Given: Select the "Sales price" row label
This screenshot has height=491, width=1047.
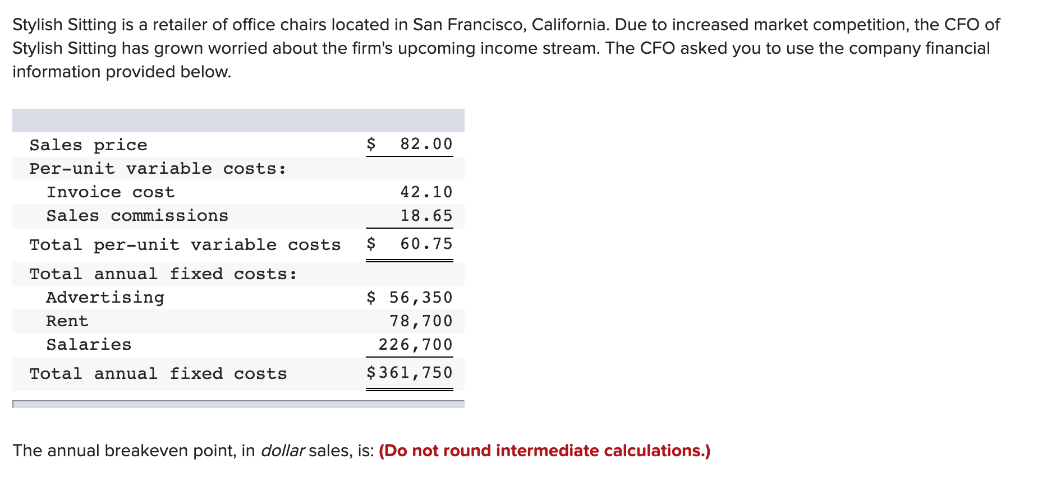Looking at the screenshot, I should pos(88,145).
